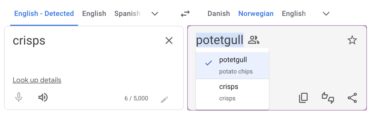
Task: Choose Danish as target language
Action: 219,14
